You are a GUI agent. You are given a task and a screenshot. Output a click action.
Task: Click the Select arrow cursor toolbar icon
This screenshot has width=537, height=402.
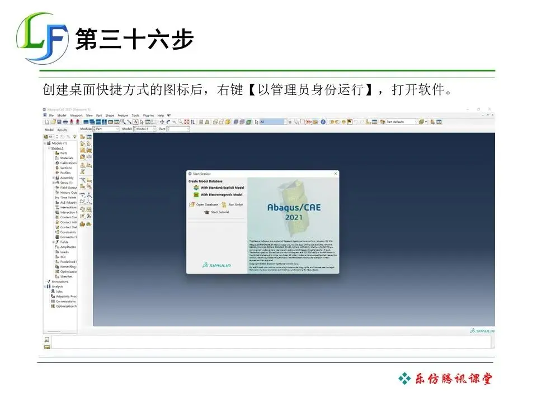point(257,122)
